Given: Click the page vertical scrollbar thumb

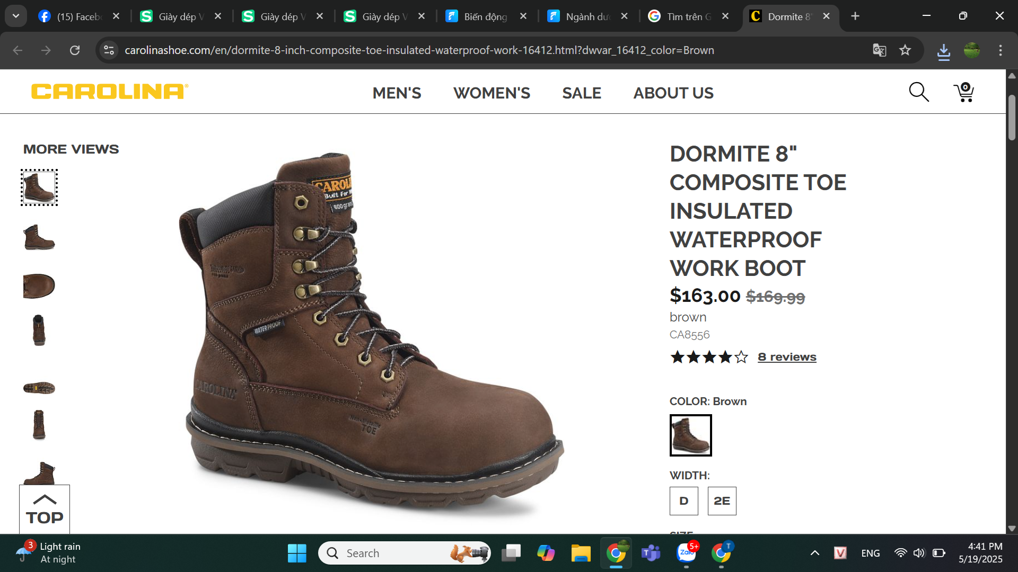Looking at the screenshot, I should (x=1012, y=118).
